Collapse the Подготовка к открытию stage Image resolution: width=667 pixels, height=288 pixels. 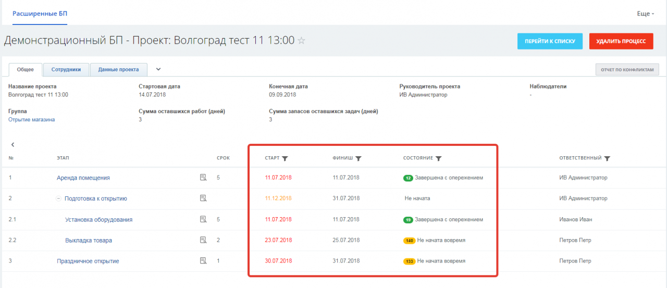coord(59,198)
